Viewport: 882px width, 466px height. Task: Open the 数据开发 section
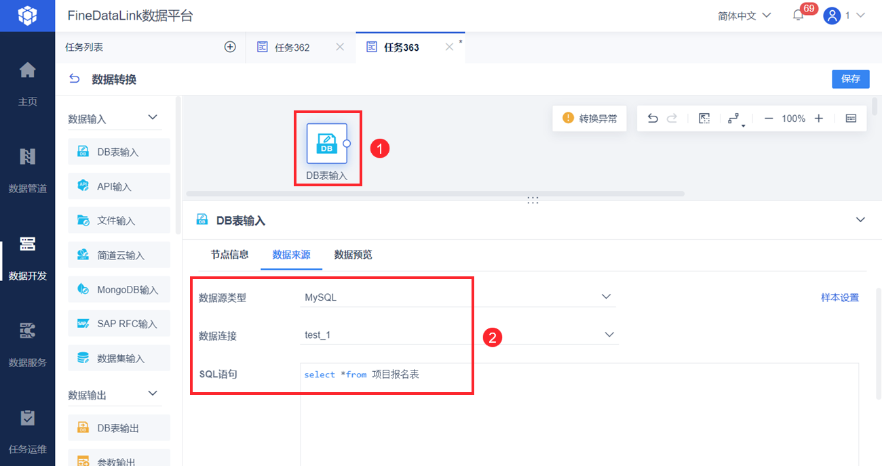27,258
